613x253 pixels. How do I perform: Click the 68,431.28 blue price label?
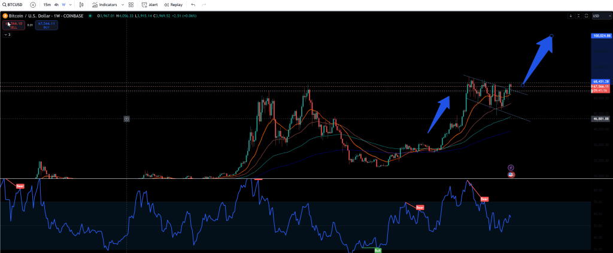[602, 81]
